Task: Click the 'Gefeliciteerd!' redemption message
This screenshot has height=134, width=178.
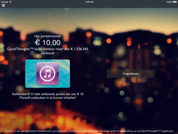Action: [x=47, y=96]
